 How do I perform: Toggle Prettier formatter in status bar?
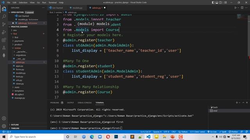(x=233, y=132)
